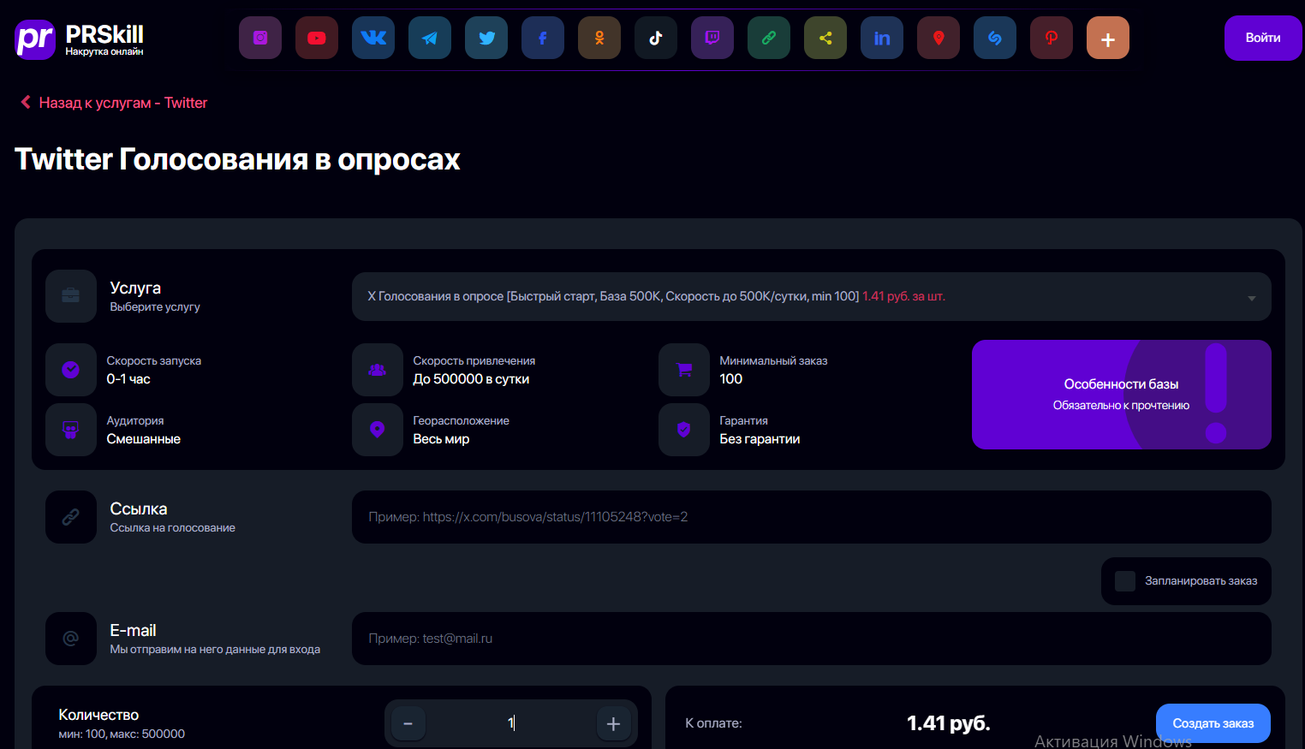Open the Instagram services icon
1305x749 pixels.
pos(260,38)
